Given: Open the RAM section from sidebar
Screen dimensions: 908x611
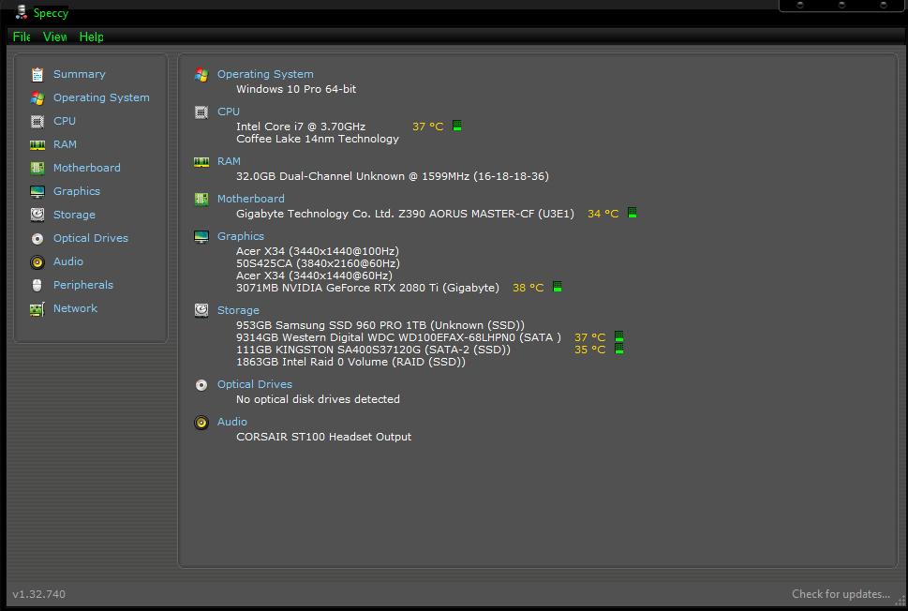Looking at the screenshot, I should click(x=65, y=144).
